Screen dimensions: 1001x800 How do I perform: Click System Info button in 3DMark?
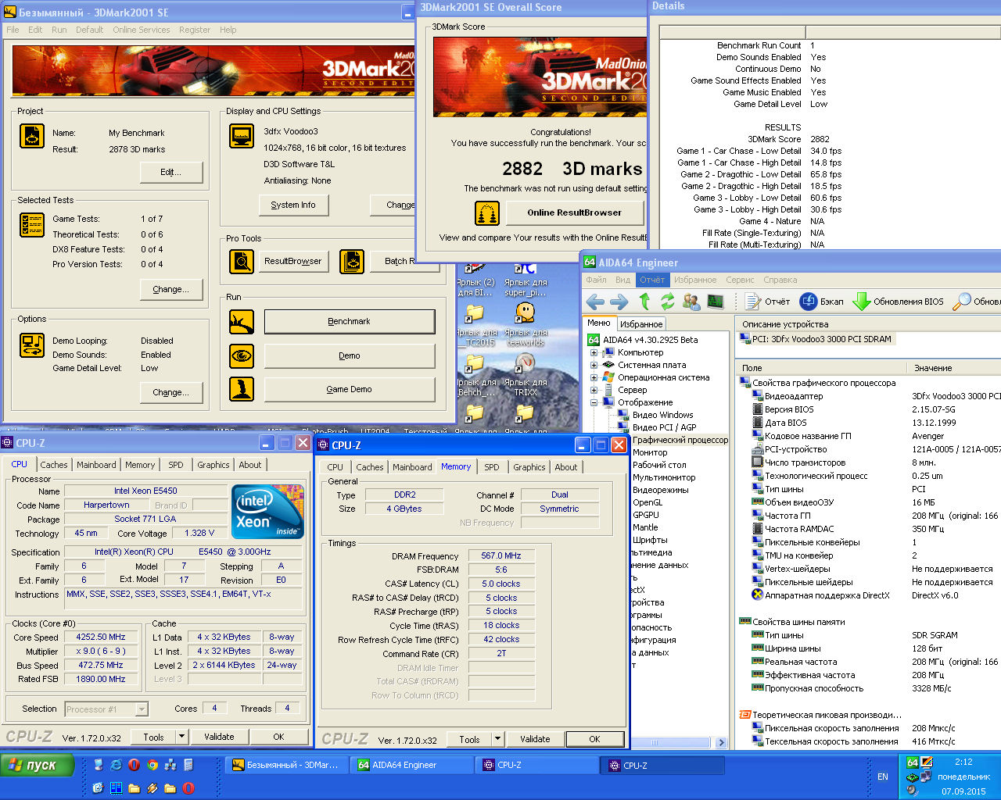point(293,205)
